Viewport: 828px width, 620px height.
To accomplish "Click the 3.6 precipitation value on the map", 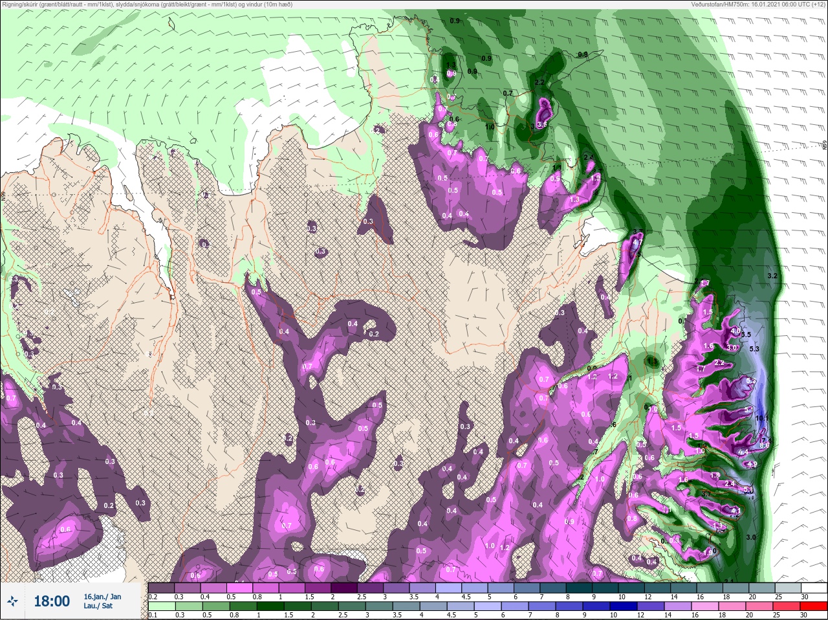I will coord(542,124).
